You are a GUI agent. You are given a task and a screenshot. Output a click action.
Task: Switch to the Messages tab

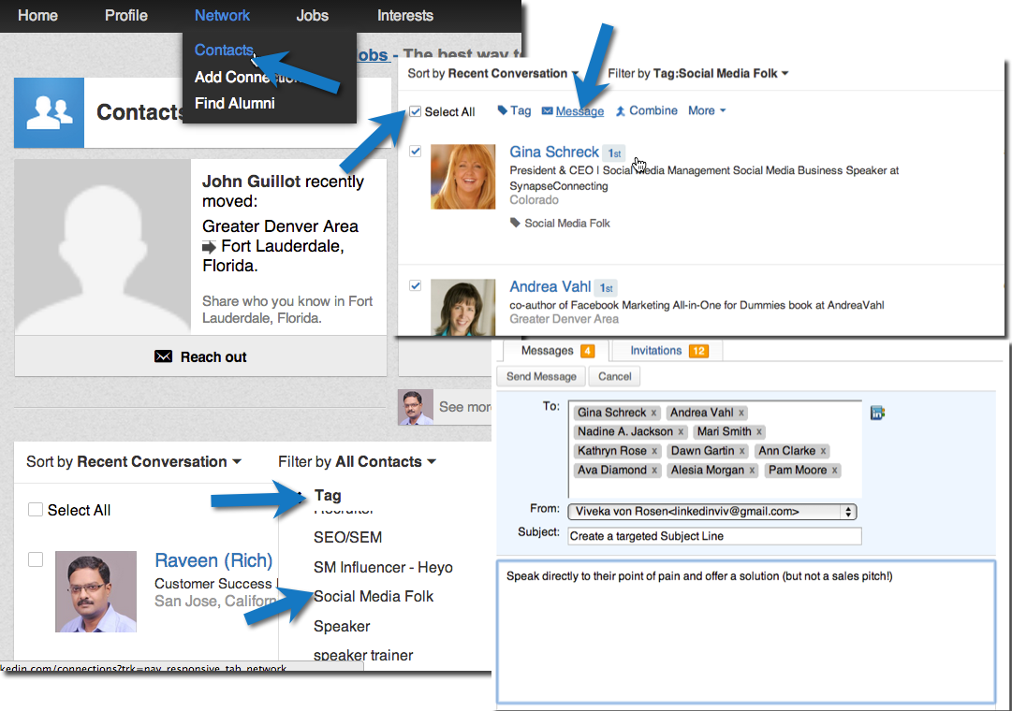[556, 350]
